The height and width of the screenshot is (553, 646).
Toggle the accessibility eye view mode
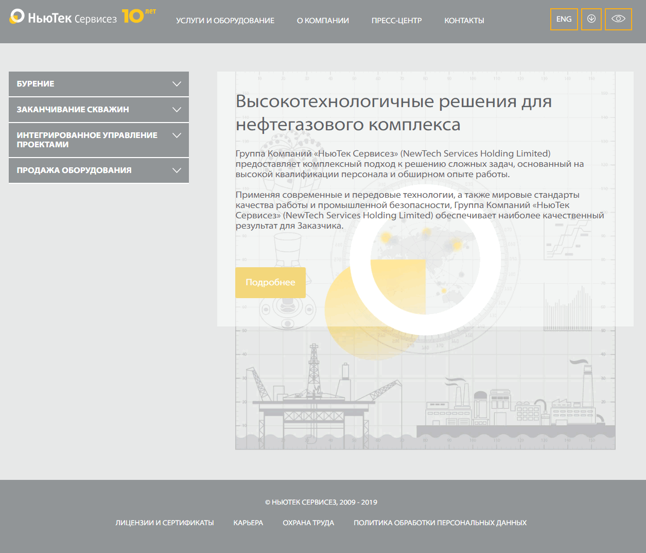pyautogui.click(x=618, y=19)
